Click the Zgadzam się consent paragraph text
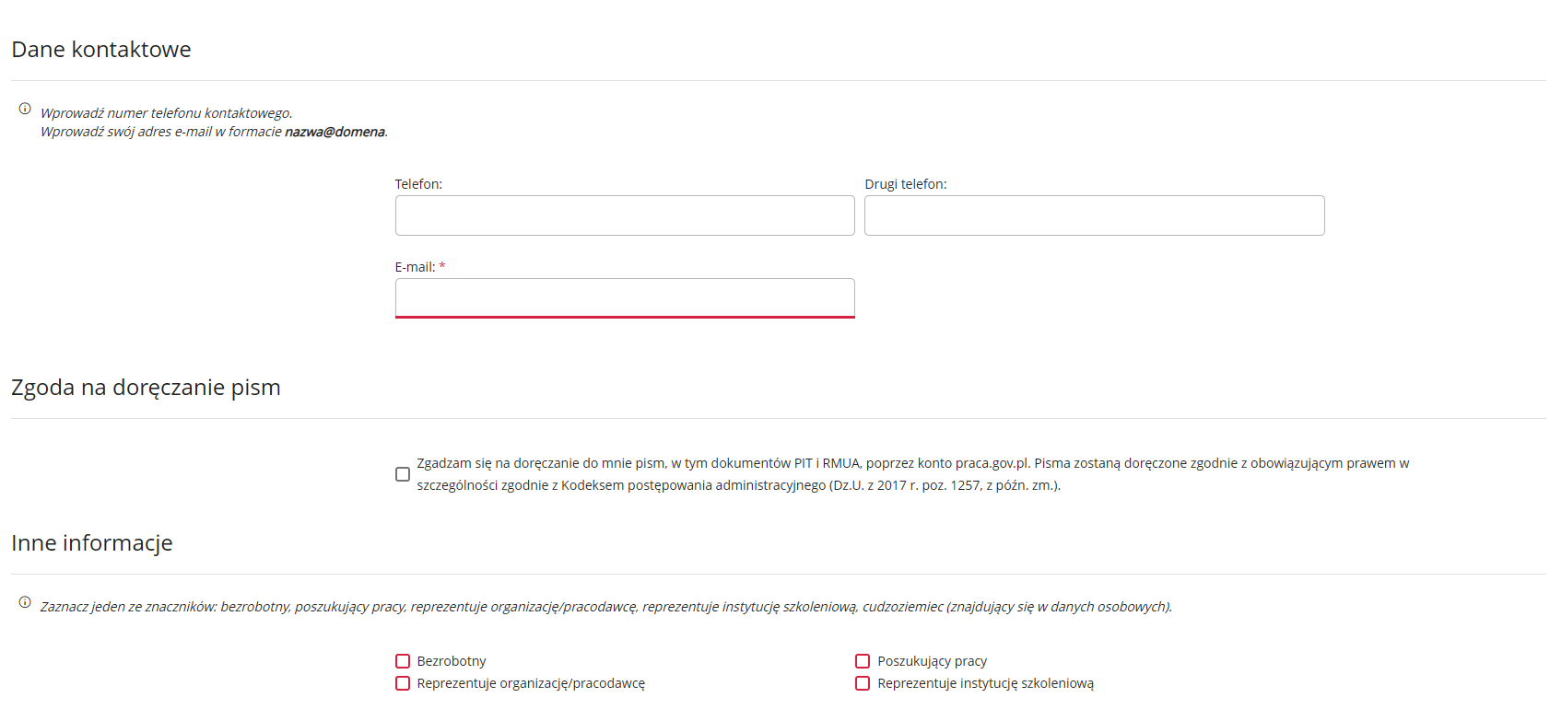Screen dimensions: 1550x721 (912, 474)
